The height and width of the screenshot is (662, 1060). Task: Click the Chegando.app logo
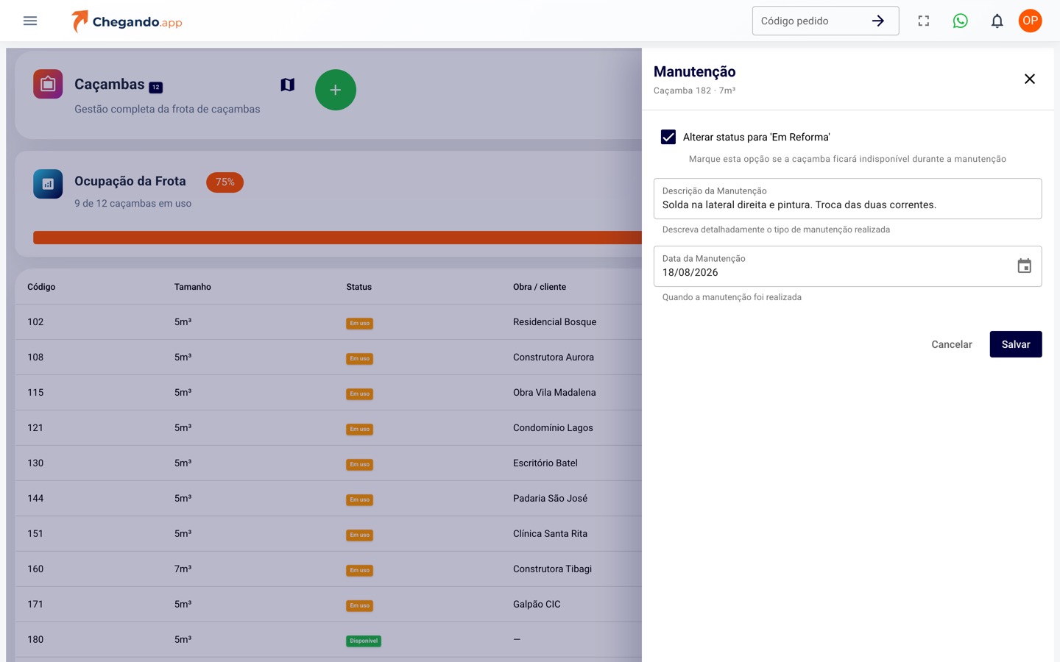click(127, 21)
